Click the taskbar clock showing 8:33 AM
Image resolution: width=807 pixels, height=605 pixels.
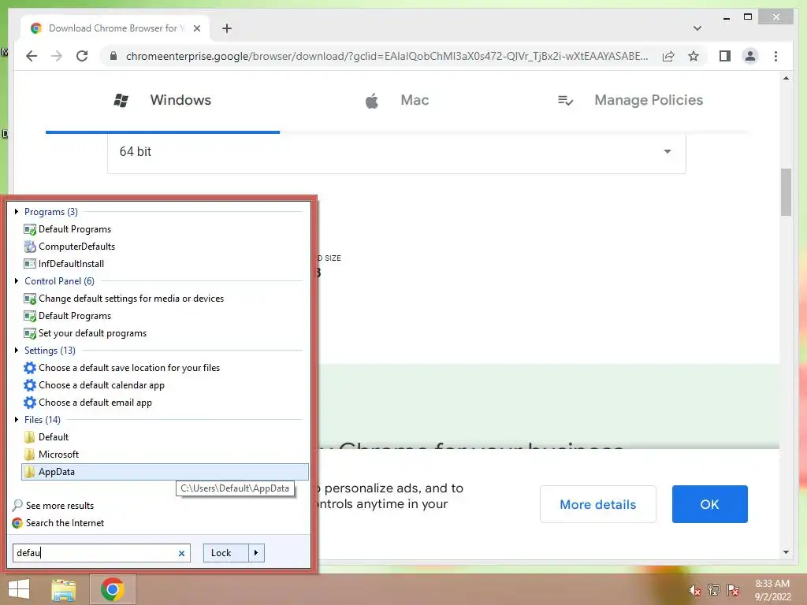(x=772, y=590)
